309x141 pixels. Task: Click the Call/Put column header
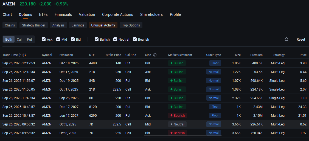[131, 55]
